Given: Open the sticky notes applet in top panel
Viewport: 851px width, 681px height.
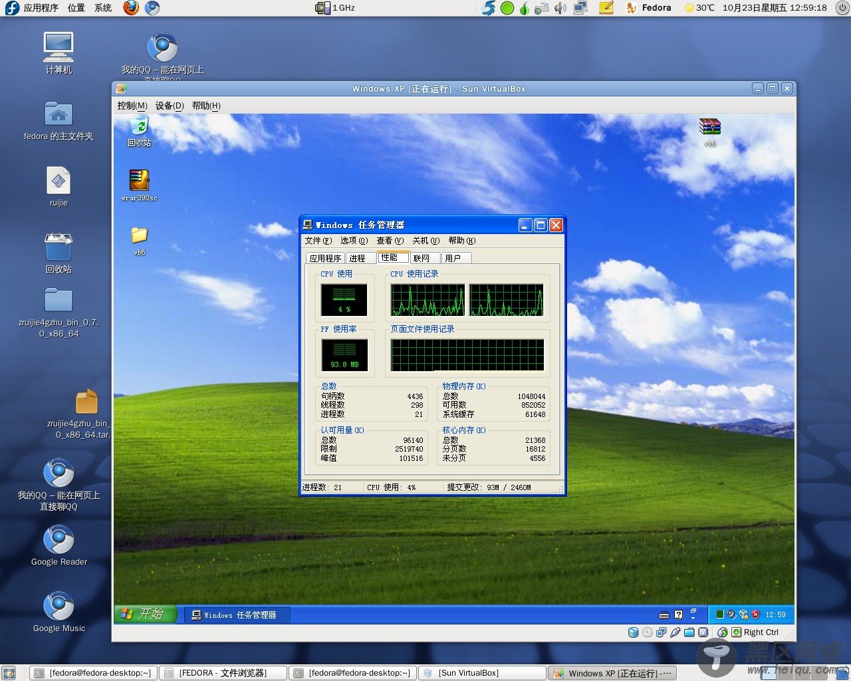Looking at the screenshot, I should (606, 8).
